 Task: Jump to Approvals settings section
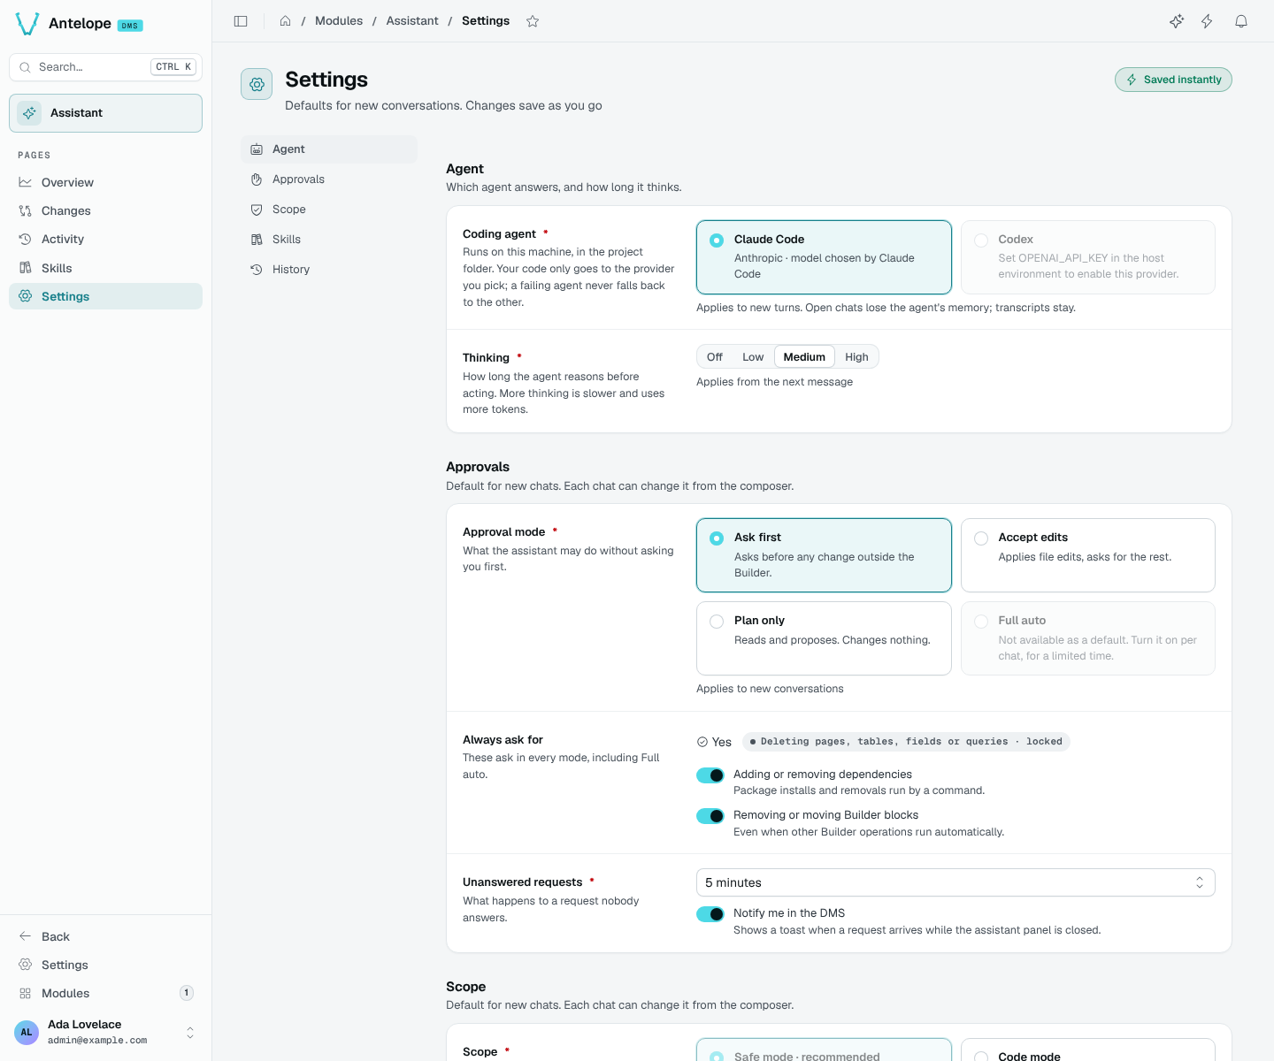(x=329, y=179)
